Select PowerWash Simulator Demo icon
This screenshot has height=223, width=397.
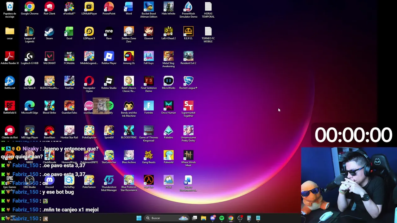[188, 10]
